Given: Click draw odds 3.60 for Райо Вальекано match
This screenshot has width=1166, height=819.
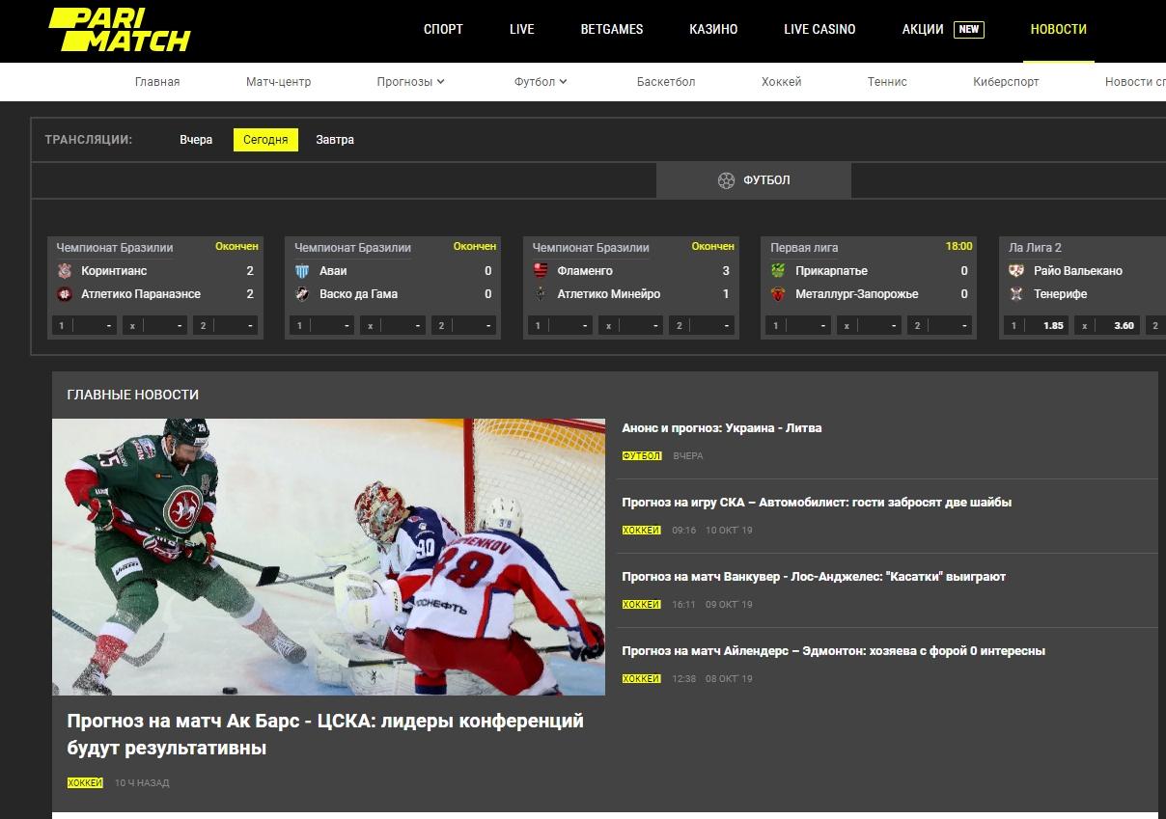Looking at the screenshot, I should point(1107,326).
